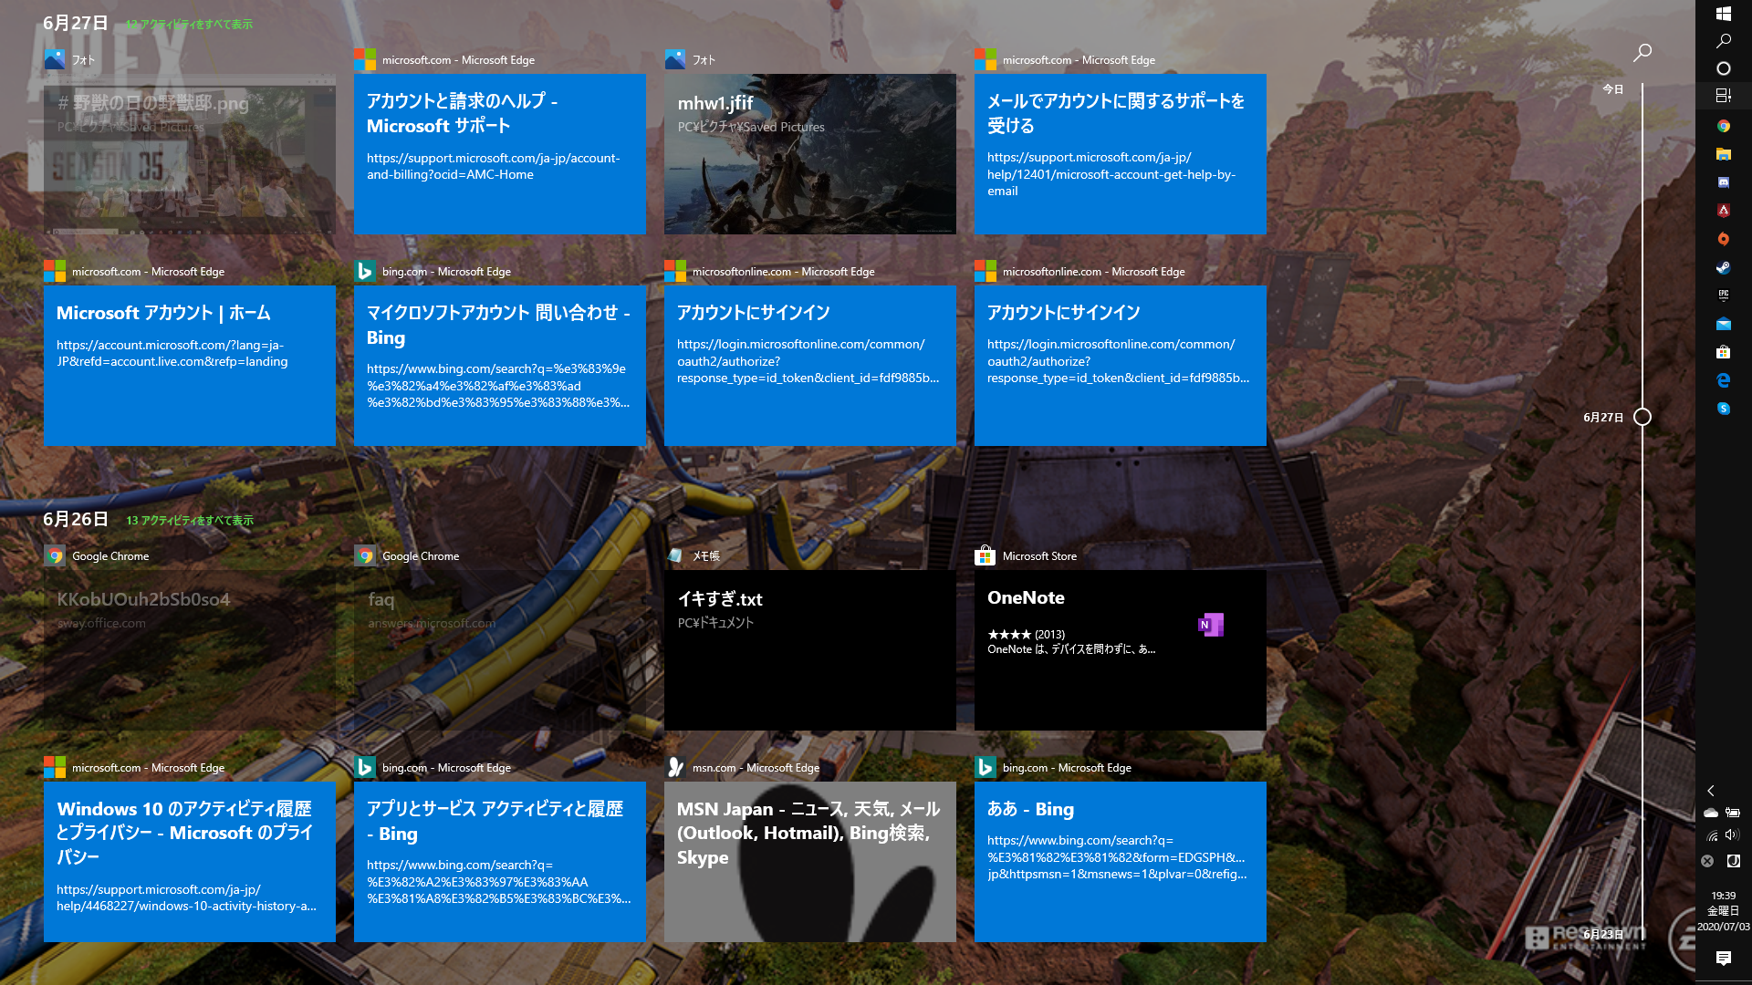The width and height of the screenshot is (1752, 985).
Task: Open Epic Games Launcher taskbar icon
Action: click(x=1724, y=295)
